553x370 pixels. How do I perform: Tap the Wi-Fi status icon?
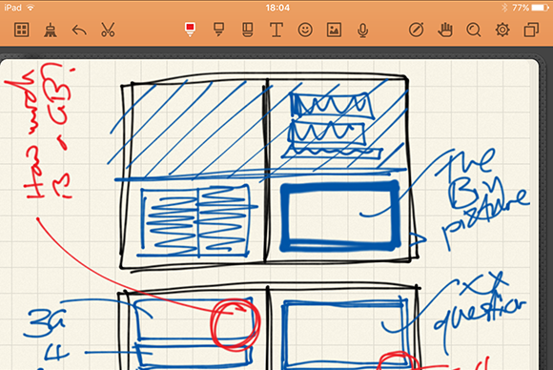click(31, 8)
